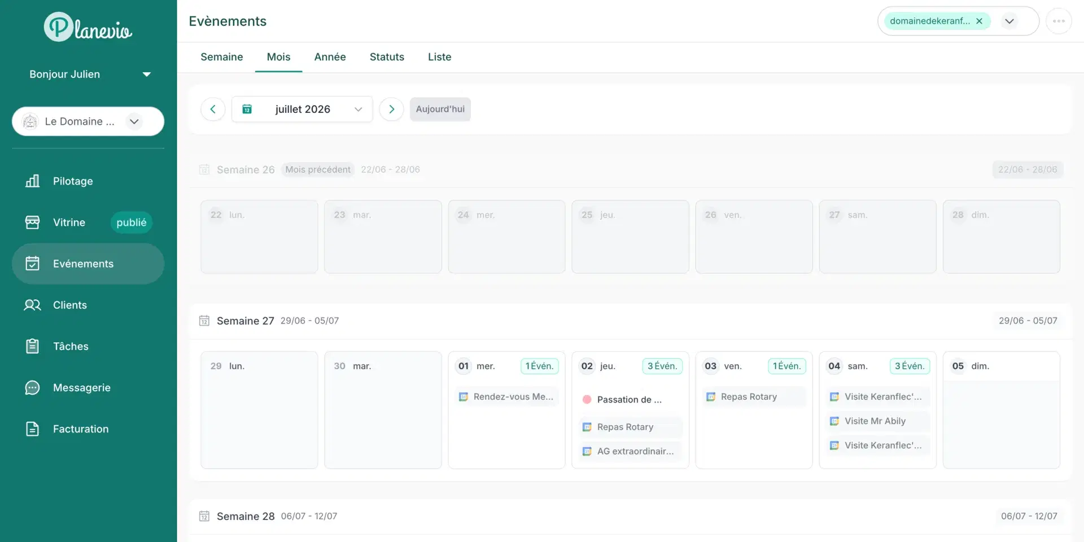This screenshot has width=1084, height=542.
Task: Switch to the Semaine tab
Action: point(221,57)
